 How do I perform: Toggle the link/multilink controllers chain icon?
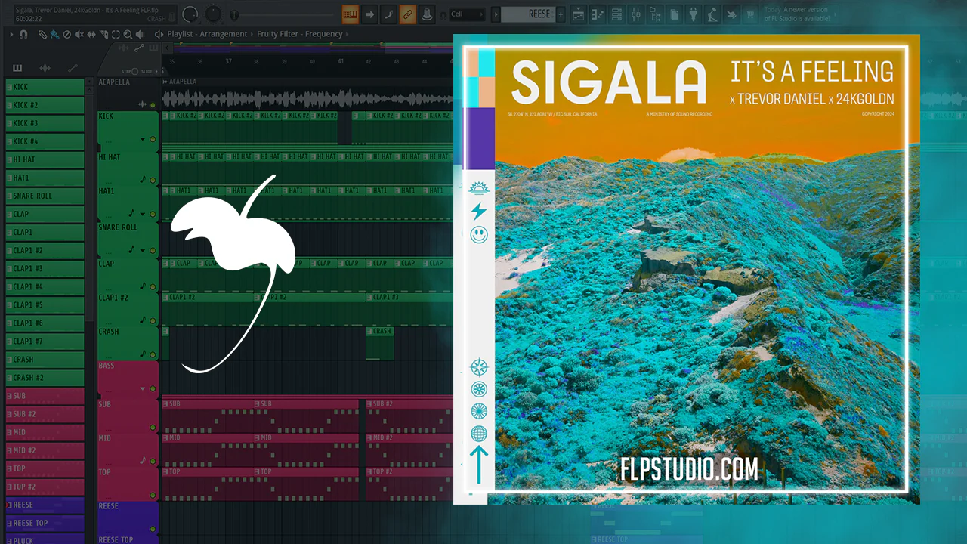[x=407, y=14]
